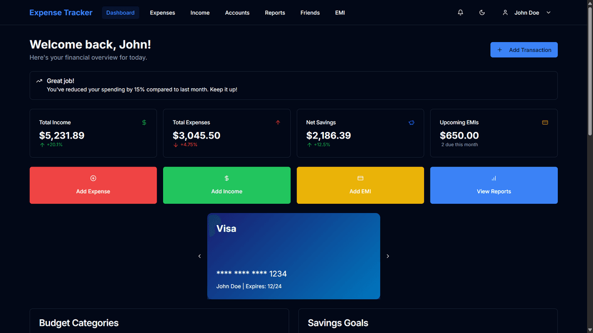Select the Visa card ending 1234
Screen dimensions: 593x333
(293, 256)
